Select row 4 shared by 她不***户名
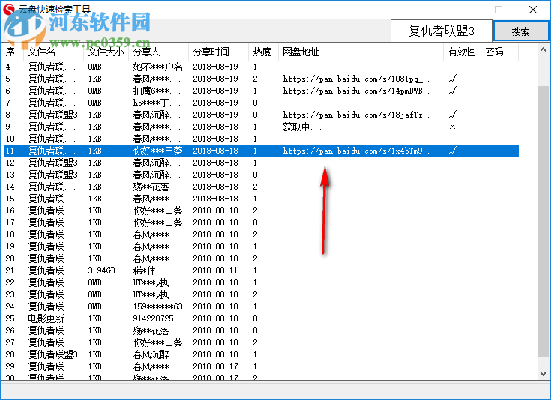Screen dimensions: 551x400 (262, 67)
